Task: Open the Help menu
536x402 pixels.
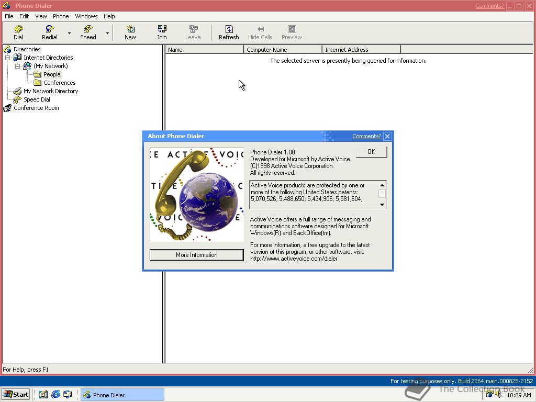Action: click(x=109, y=16)
